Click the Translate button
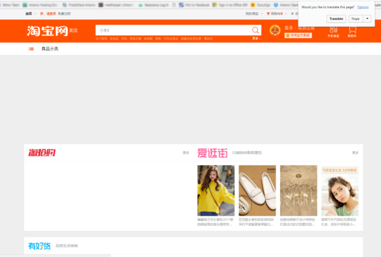The width and height of the screenshot is (381, 257). click(x=336, y=18)
